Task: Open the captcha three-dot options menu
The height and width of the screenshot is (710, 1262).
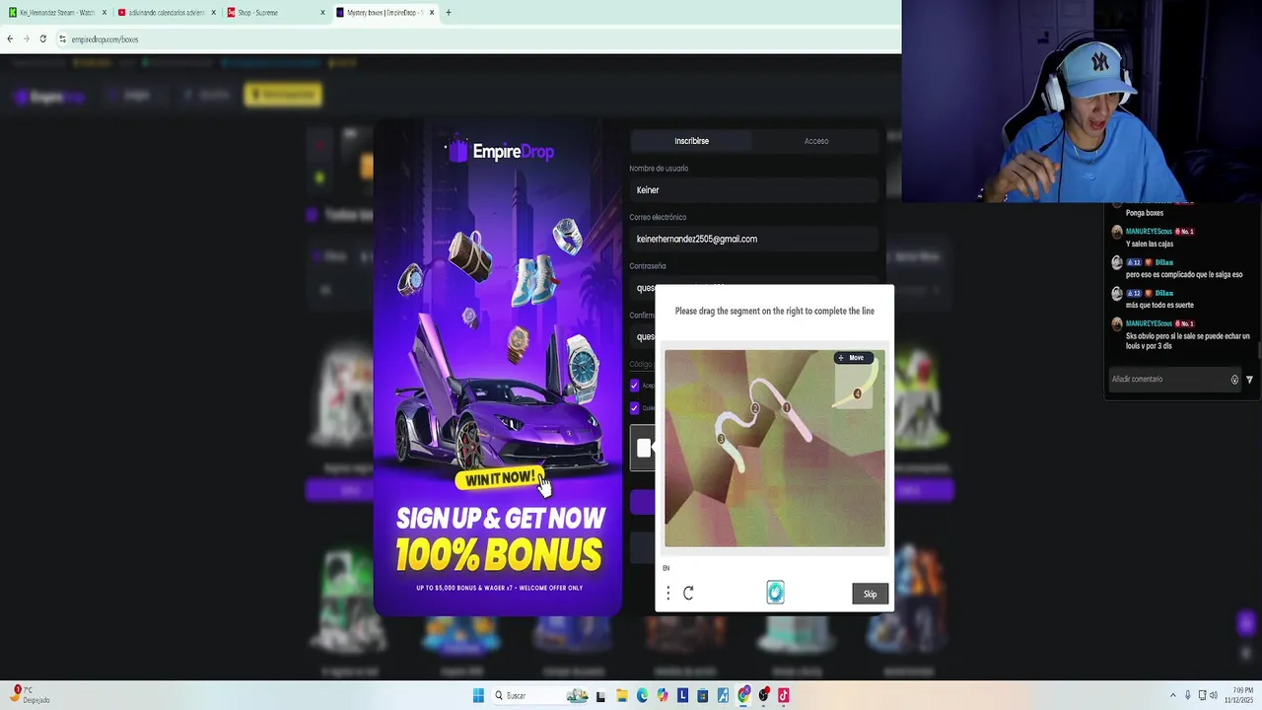Action: point(668,593)
